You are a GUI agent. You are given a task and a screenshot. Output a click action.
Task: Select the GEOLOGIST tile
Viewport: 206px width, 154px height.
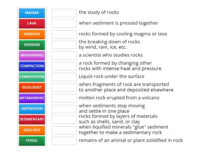click(x=32, y=87)
